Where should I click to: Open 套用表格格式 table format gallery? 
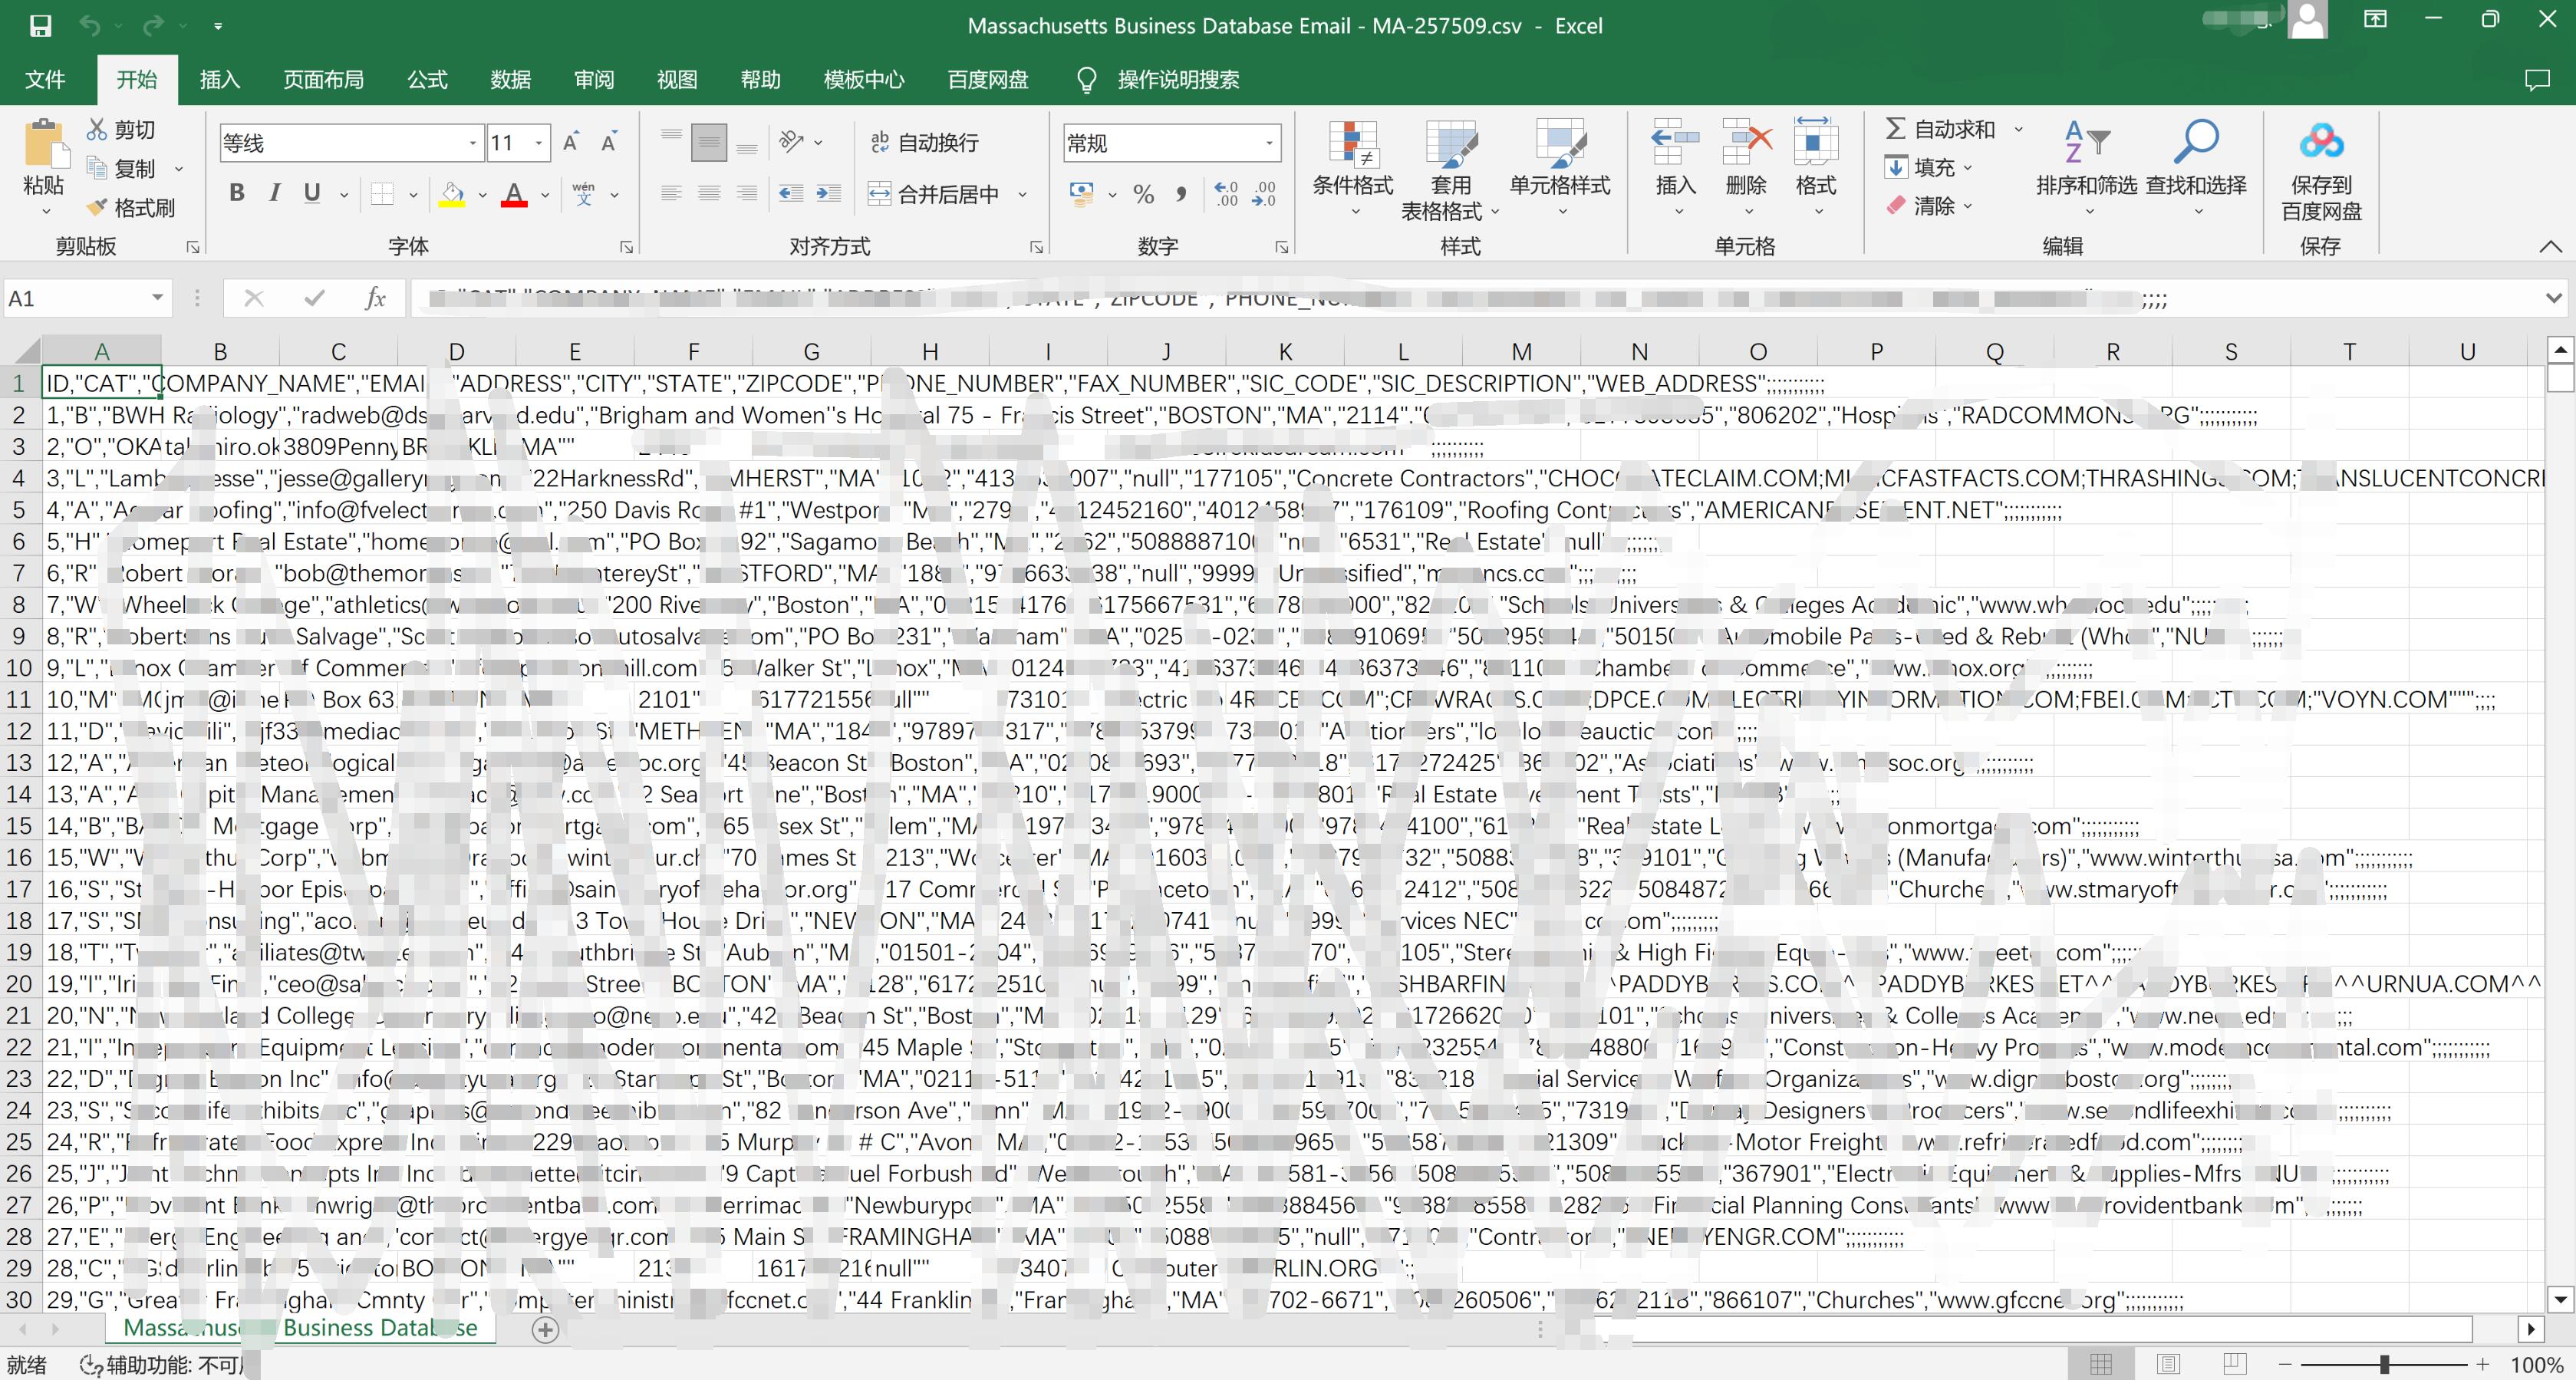(1451, 170)
